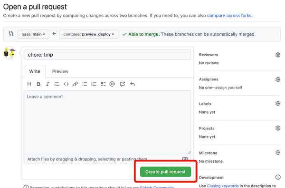The height and width of the screenshot is (188, 285).
Task: Mention a user with the @ icon
Action: point(112,84)
